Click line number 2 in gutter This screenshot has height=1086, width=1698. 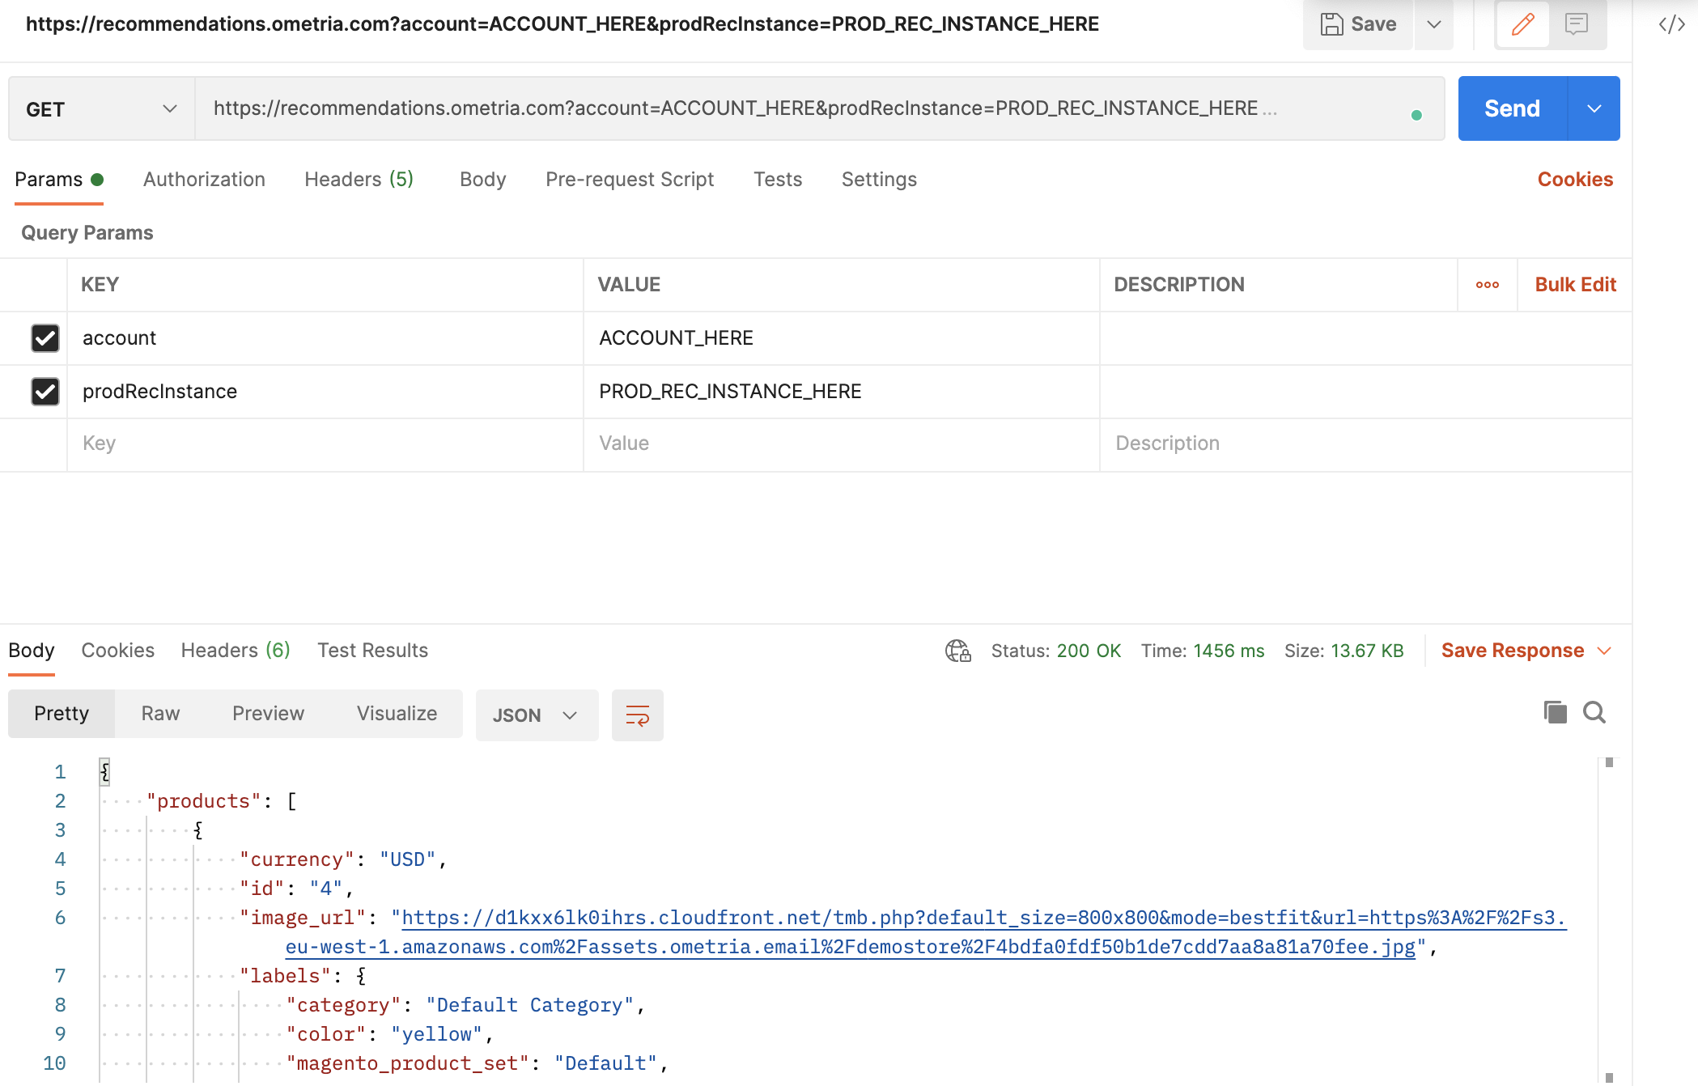60,801
